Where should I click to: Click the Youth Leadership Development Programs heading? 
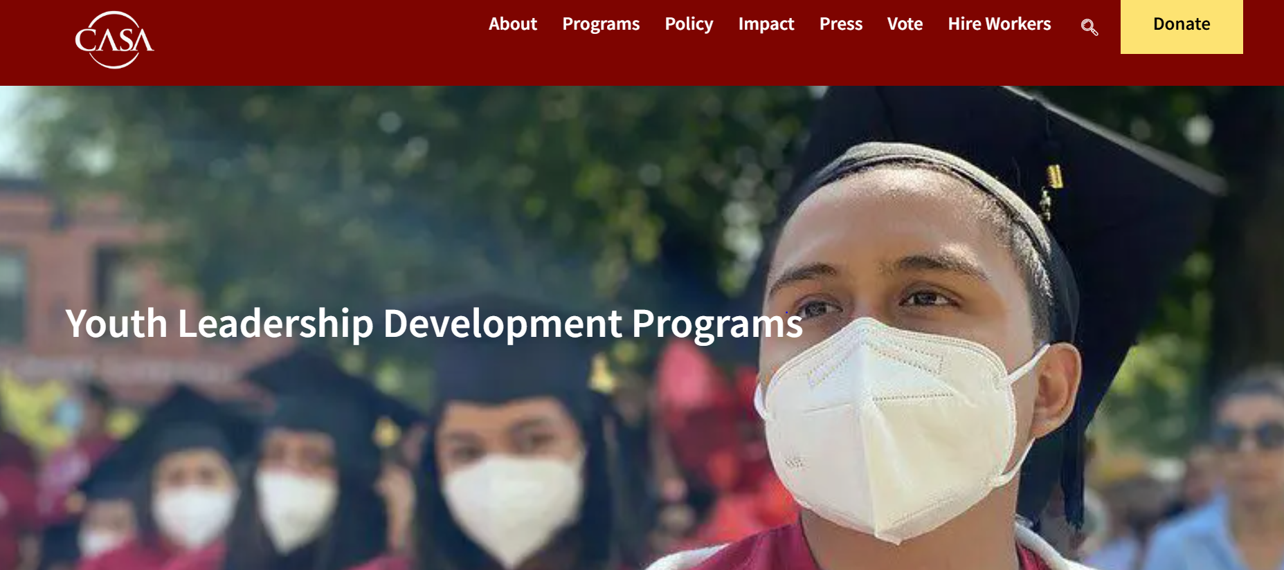tap(434, 324)
